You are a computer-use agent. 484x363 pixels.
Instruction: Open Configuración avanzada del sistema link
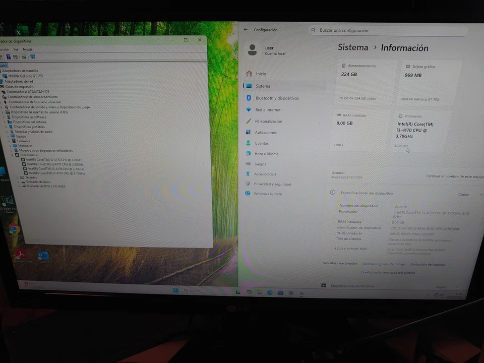pyautogui.click(x=388, y=273)
